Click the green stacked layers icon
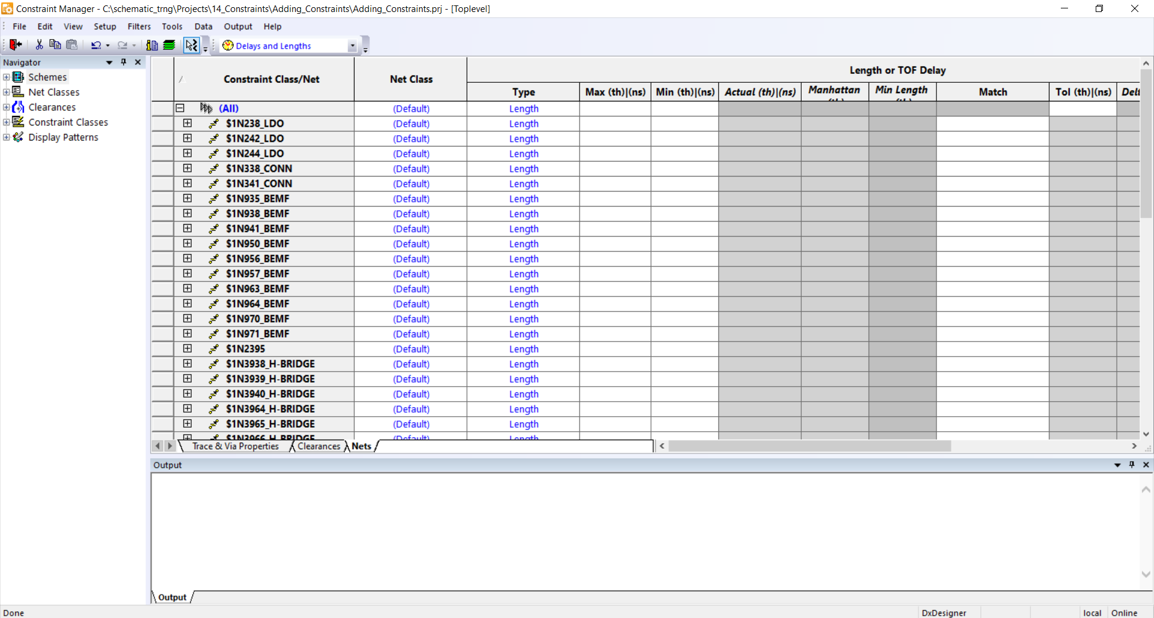 pos(169,45)
